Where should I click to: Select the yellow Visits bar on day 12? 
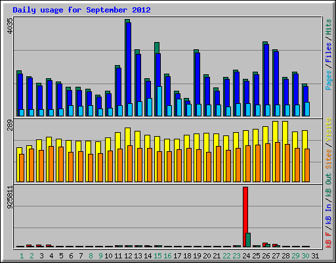pos(128,155)
